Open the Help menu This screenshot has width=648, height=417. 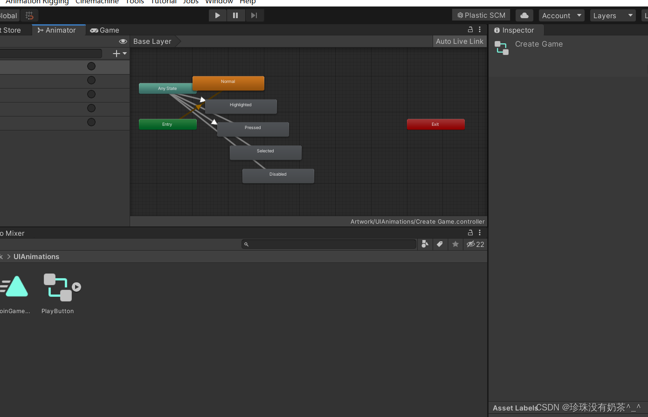(248, 2)
